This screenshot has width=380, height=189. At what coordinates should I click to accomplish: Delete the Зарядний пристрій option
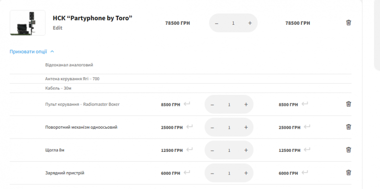point(348,173)
